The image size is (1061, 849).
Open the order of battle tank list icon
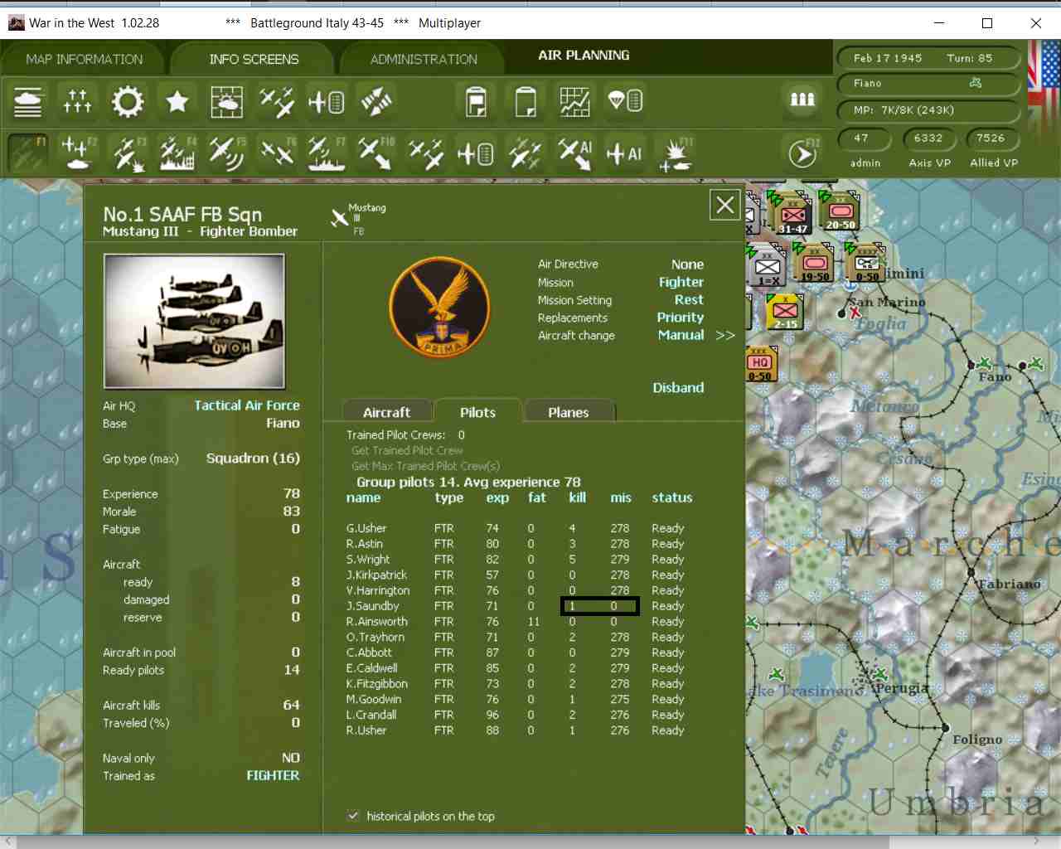coord(28,102)
